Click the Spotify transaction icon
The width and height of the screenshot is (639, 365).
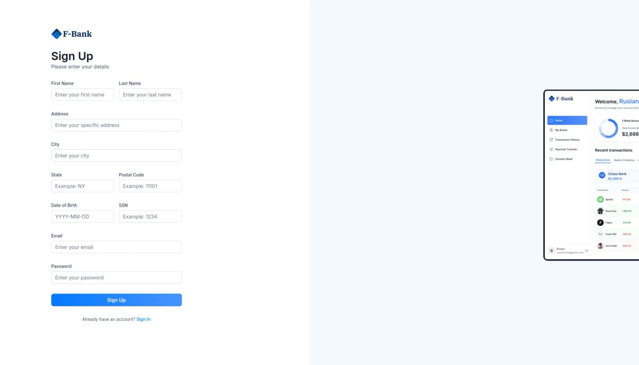click(600, 199)
